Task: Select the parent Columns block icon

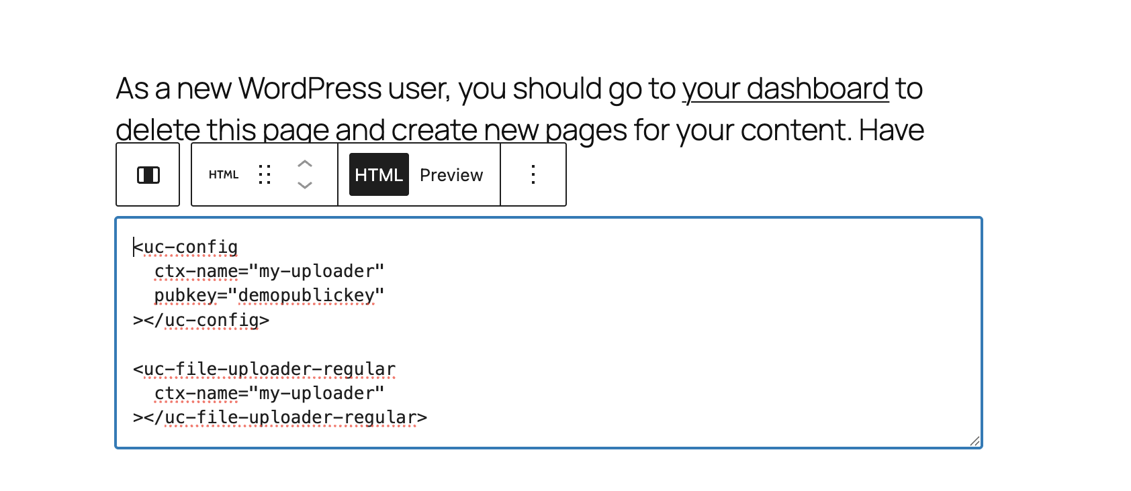Action: pos(148,175)
